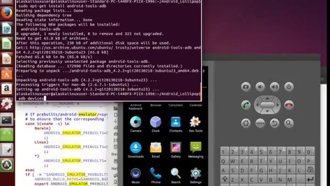The image size is (330, 186).
Task: Click the emulator camera hardware button
Action: 246,87
